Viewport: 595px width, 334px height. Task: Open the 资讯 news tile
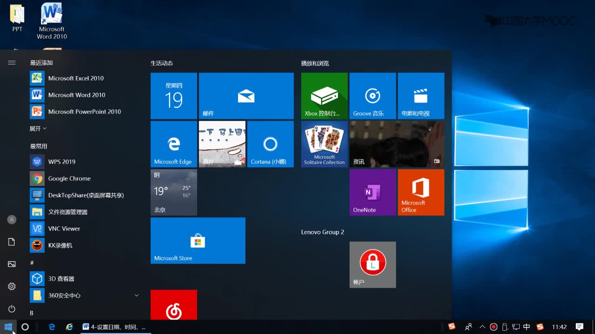pyautogui.click(x=397, y=144)
